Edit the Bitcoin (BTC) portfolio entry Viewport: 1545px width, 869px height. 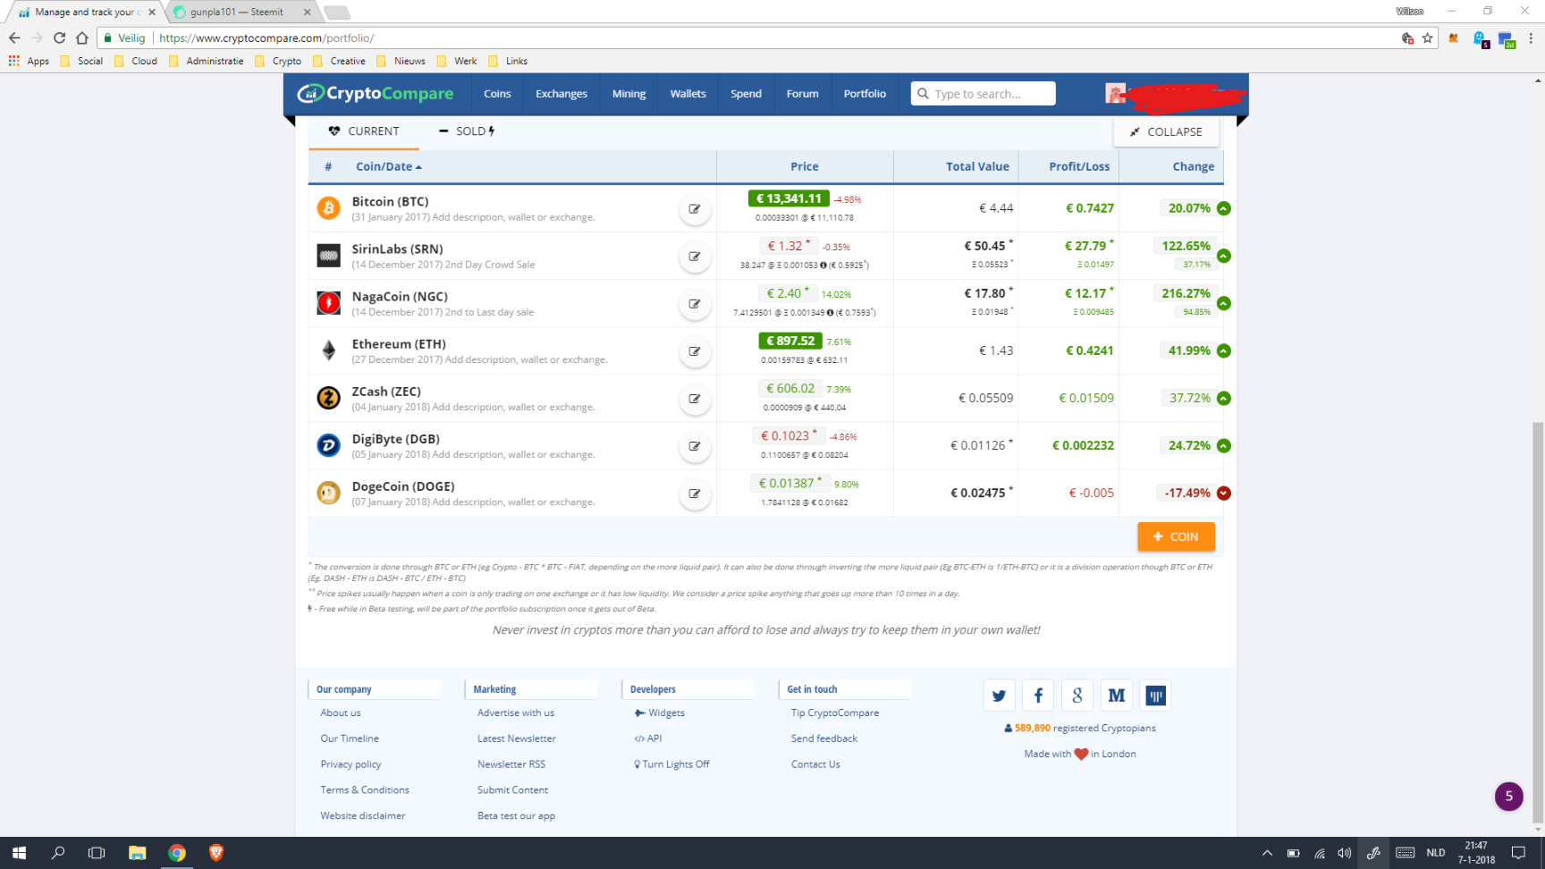coord(695,209)
